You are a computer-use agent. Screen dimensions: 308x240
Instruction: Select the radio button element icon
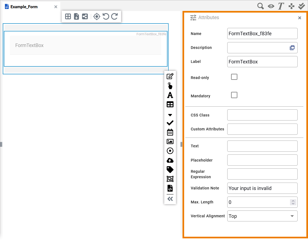click(170, 151)
